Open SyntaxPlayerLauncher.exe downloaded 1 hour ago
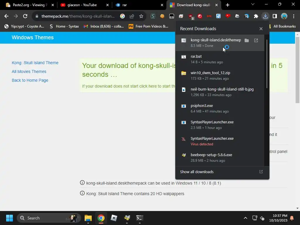The width and height of the screenshot is (300, 225). tap(220, 125)
